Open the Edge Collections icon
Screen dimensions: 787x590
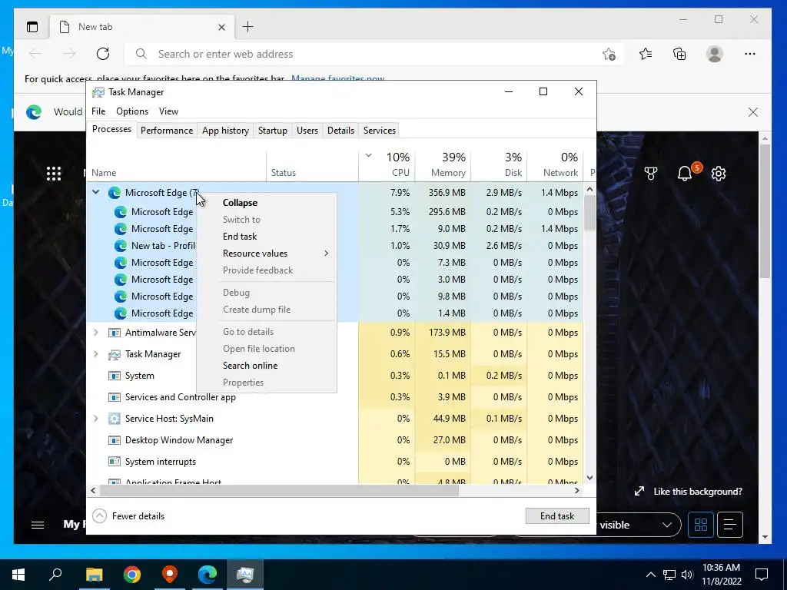(679, 54)
